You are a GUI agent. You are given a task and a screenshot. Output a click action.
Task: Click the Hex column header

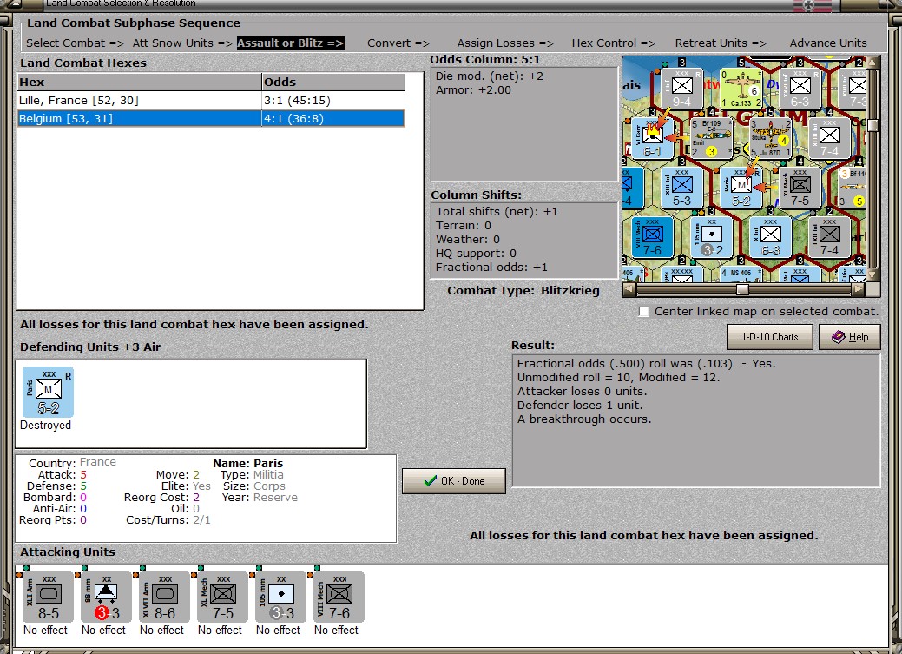(x=139, y=82)
